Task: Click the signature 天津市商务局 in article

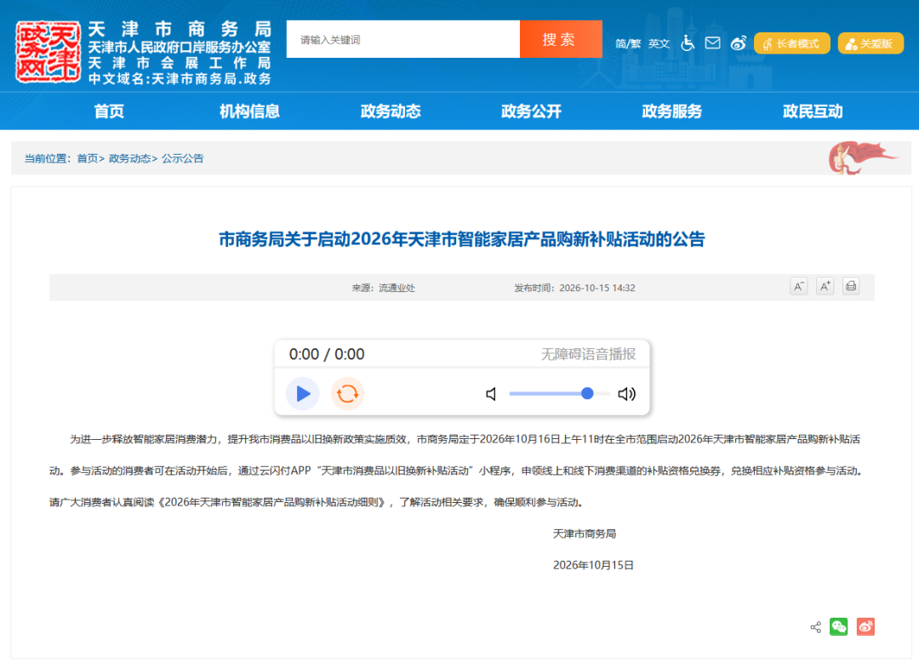Action: coord(585,534)
